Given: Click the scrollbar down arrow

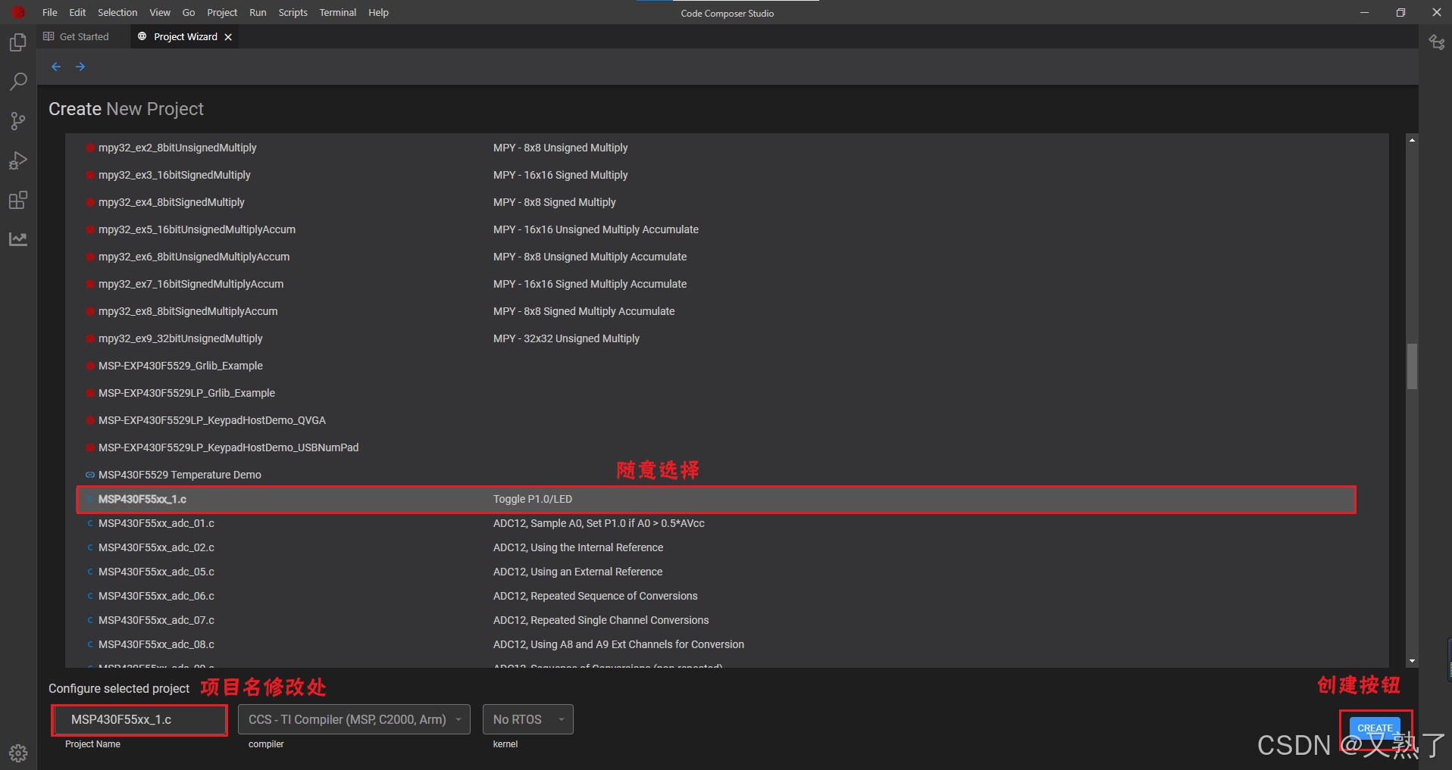Looking at the screenshot, I should pos(1412,661).
